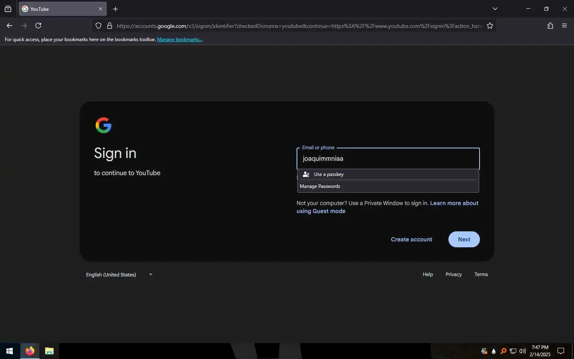574x359 pixels.
Task: Open network status tray icon
Action: point(513,351)
